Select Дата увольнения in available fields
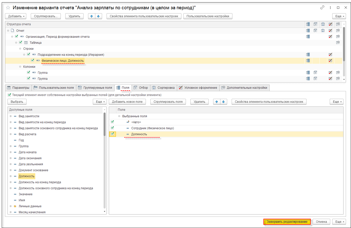This screenshot has height=228, width=351. [31, 164]
